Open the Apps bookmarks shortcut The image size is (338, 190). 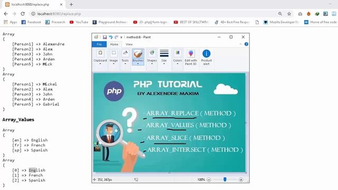11,22
